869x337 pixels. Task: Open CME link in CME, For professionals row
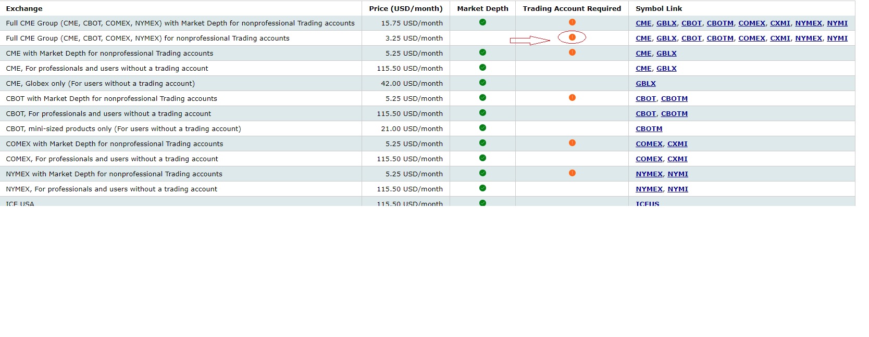click(x=643, y=69)
